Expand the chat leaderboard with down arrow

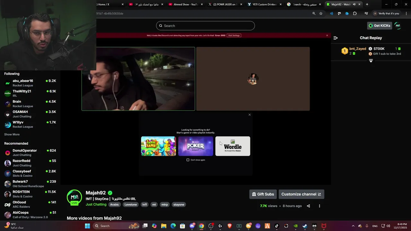point(371,60)
